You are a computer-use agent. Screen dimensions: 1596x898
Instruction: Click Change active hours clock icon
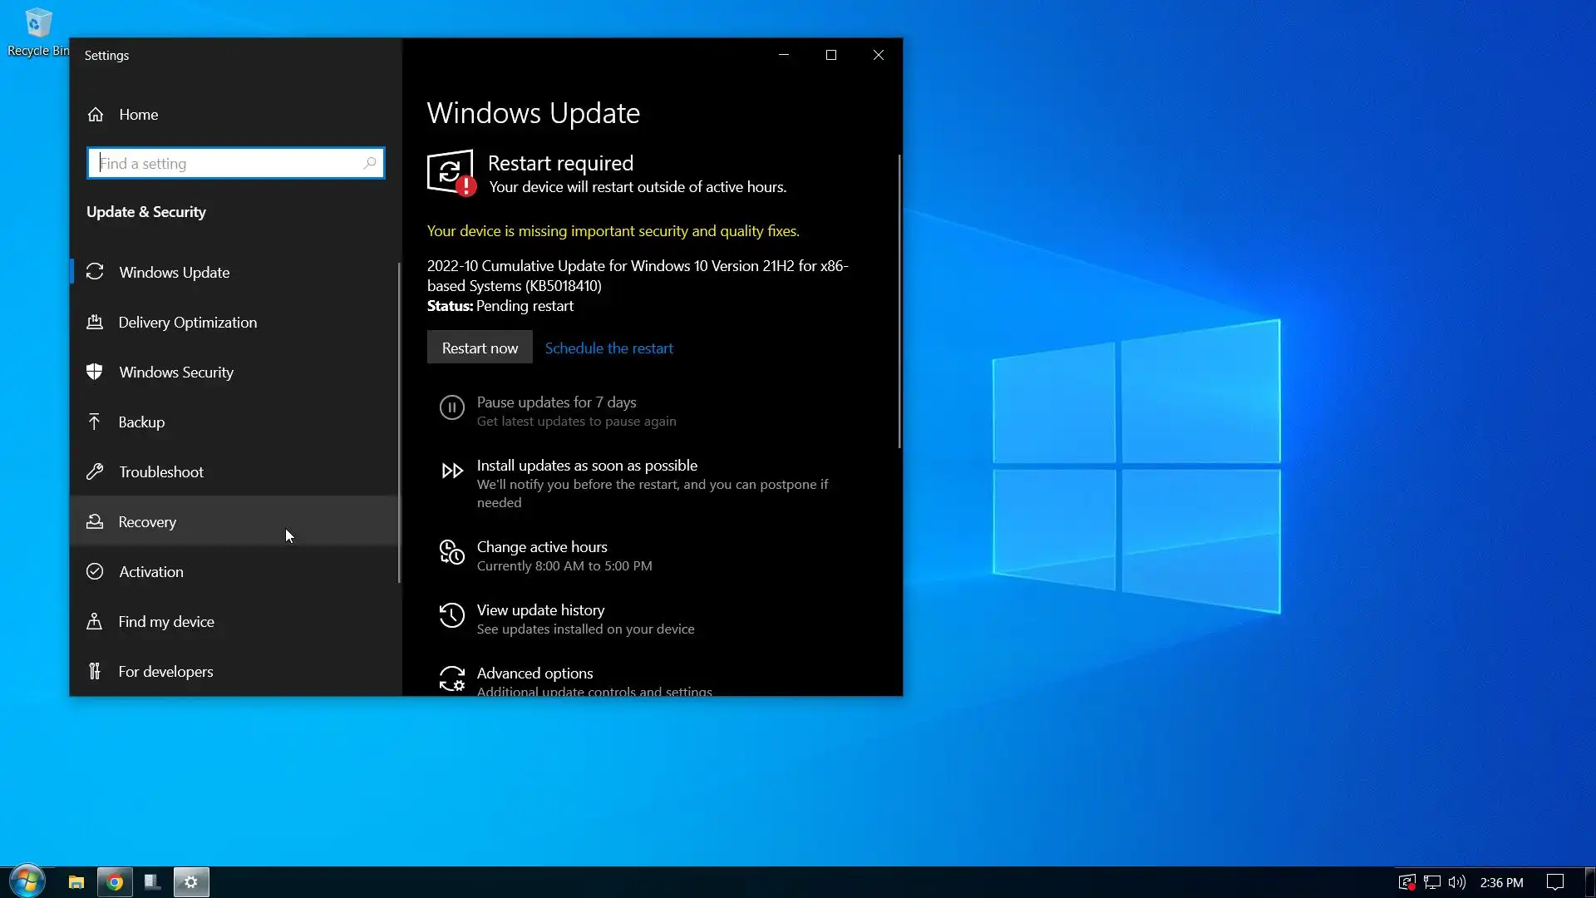[x=451, y=552]
